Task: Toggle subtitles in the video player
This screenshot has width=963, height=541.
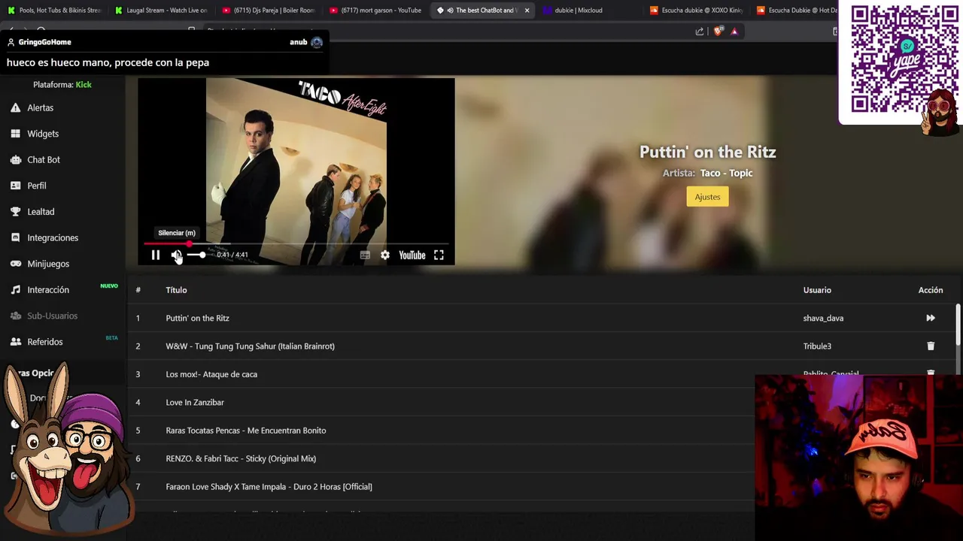Action: 365,255
